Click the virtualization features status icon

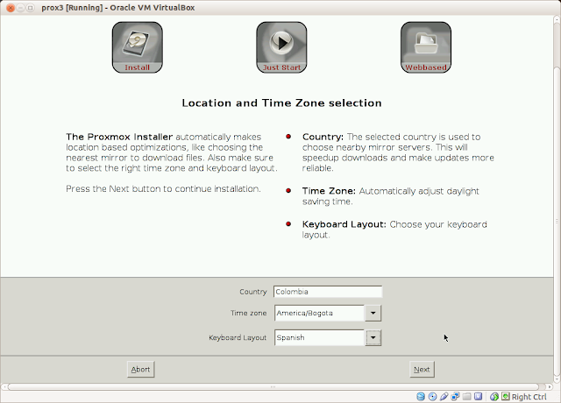click(478, 396)
